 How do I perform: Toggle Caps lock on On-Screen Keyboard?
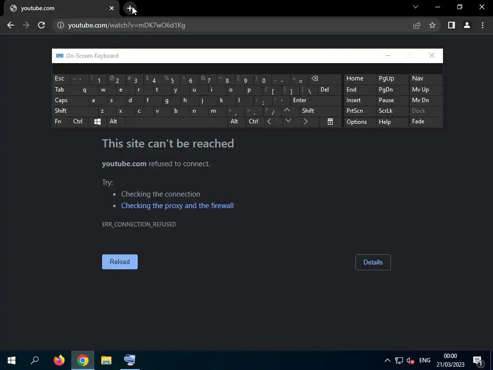click(71, 100)
